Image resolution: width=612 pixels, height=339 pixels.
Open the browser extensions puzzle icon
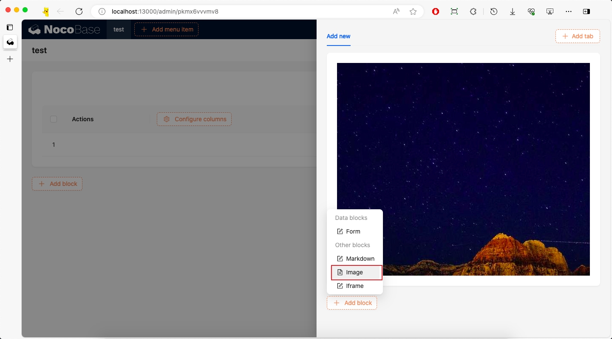click(x=473, y=11)
